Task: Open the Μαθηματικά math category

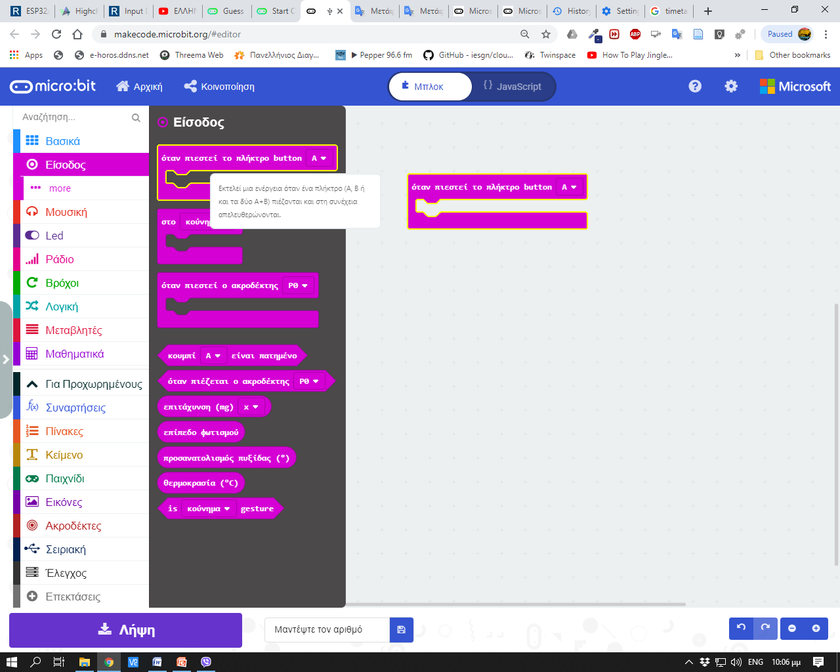Action: coord(81,354)
